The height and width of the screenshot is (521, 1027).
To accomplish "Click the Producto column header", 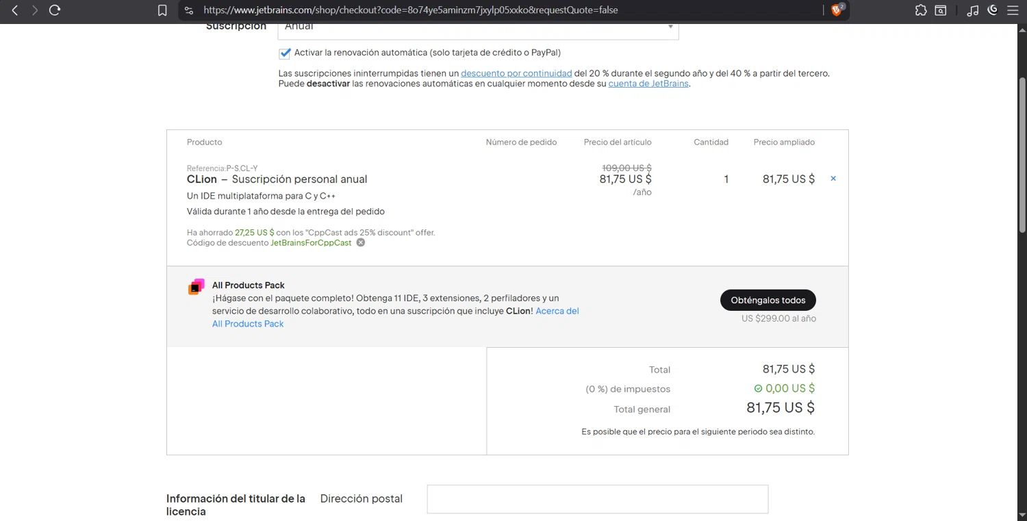I will [x=205, y=142].
